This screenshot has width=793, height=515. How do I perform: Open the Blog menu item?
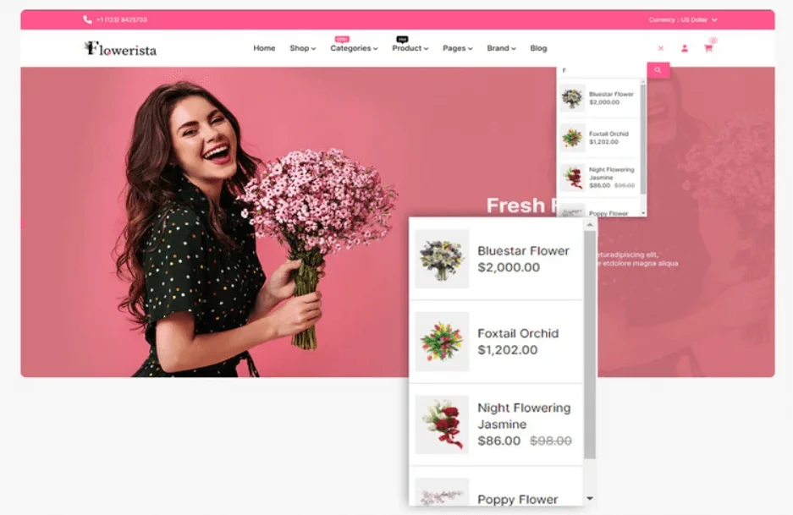click(x=538, y=48)
